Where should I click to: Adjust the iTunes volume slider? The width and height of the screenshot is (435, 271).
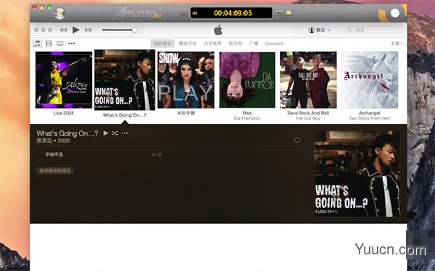(x=120, y=30)
